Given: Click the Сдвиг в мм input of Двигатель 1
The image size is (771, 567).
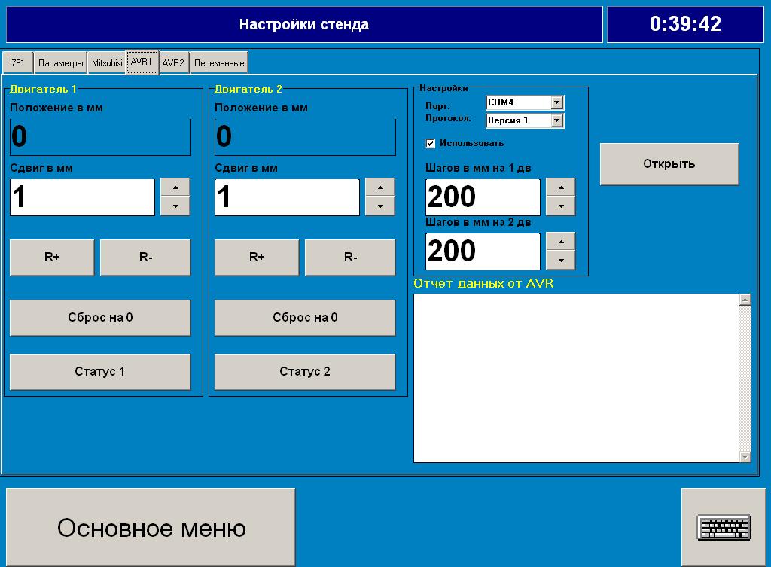Looking at the screenshot, I should [81, 197].
